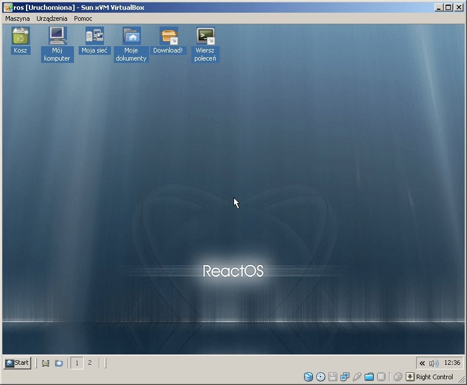Mute sound via the speaker tray icon
This screenshot has height=385, width=467.
(x=433, y=362)
